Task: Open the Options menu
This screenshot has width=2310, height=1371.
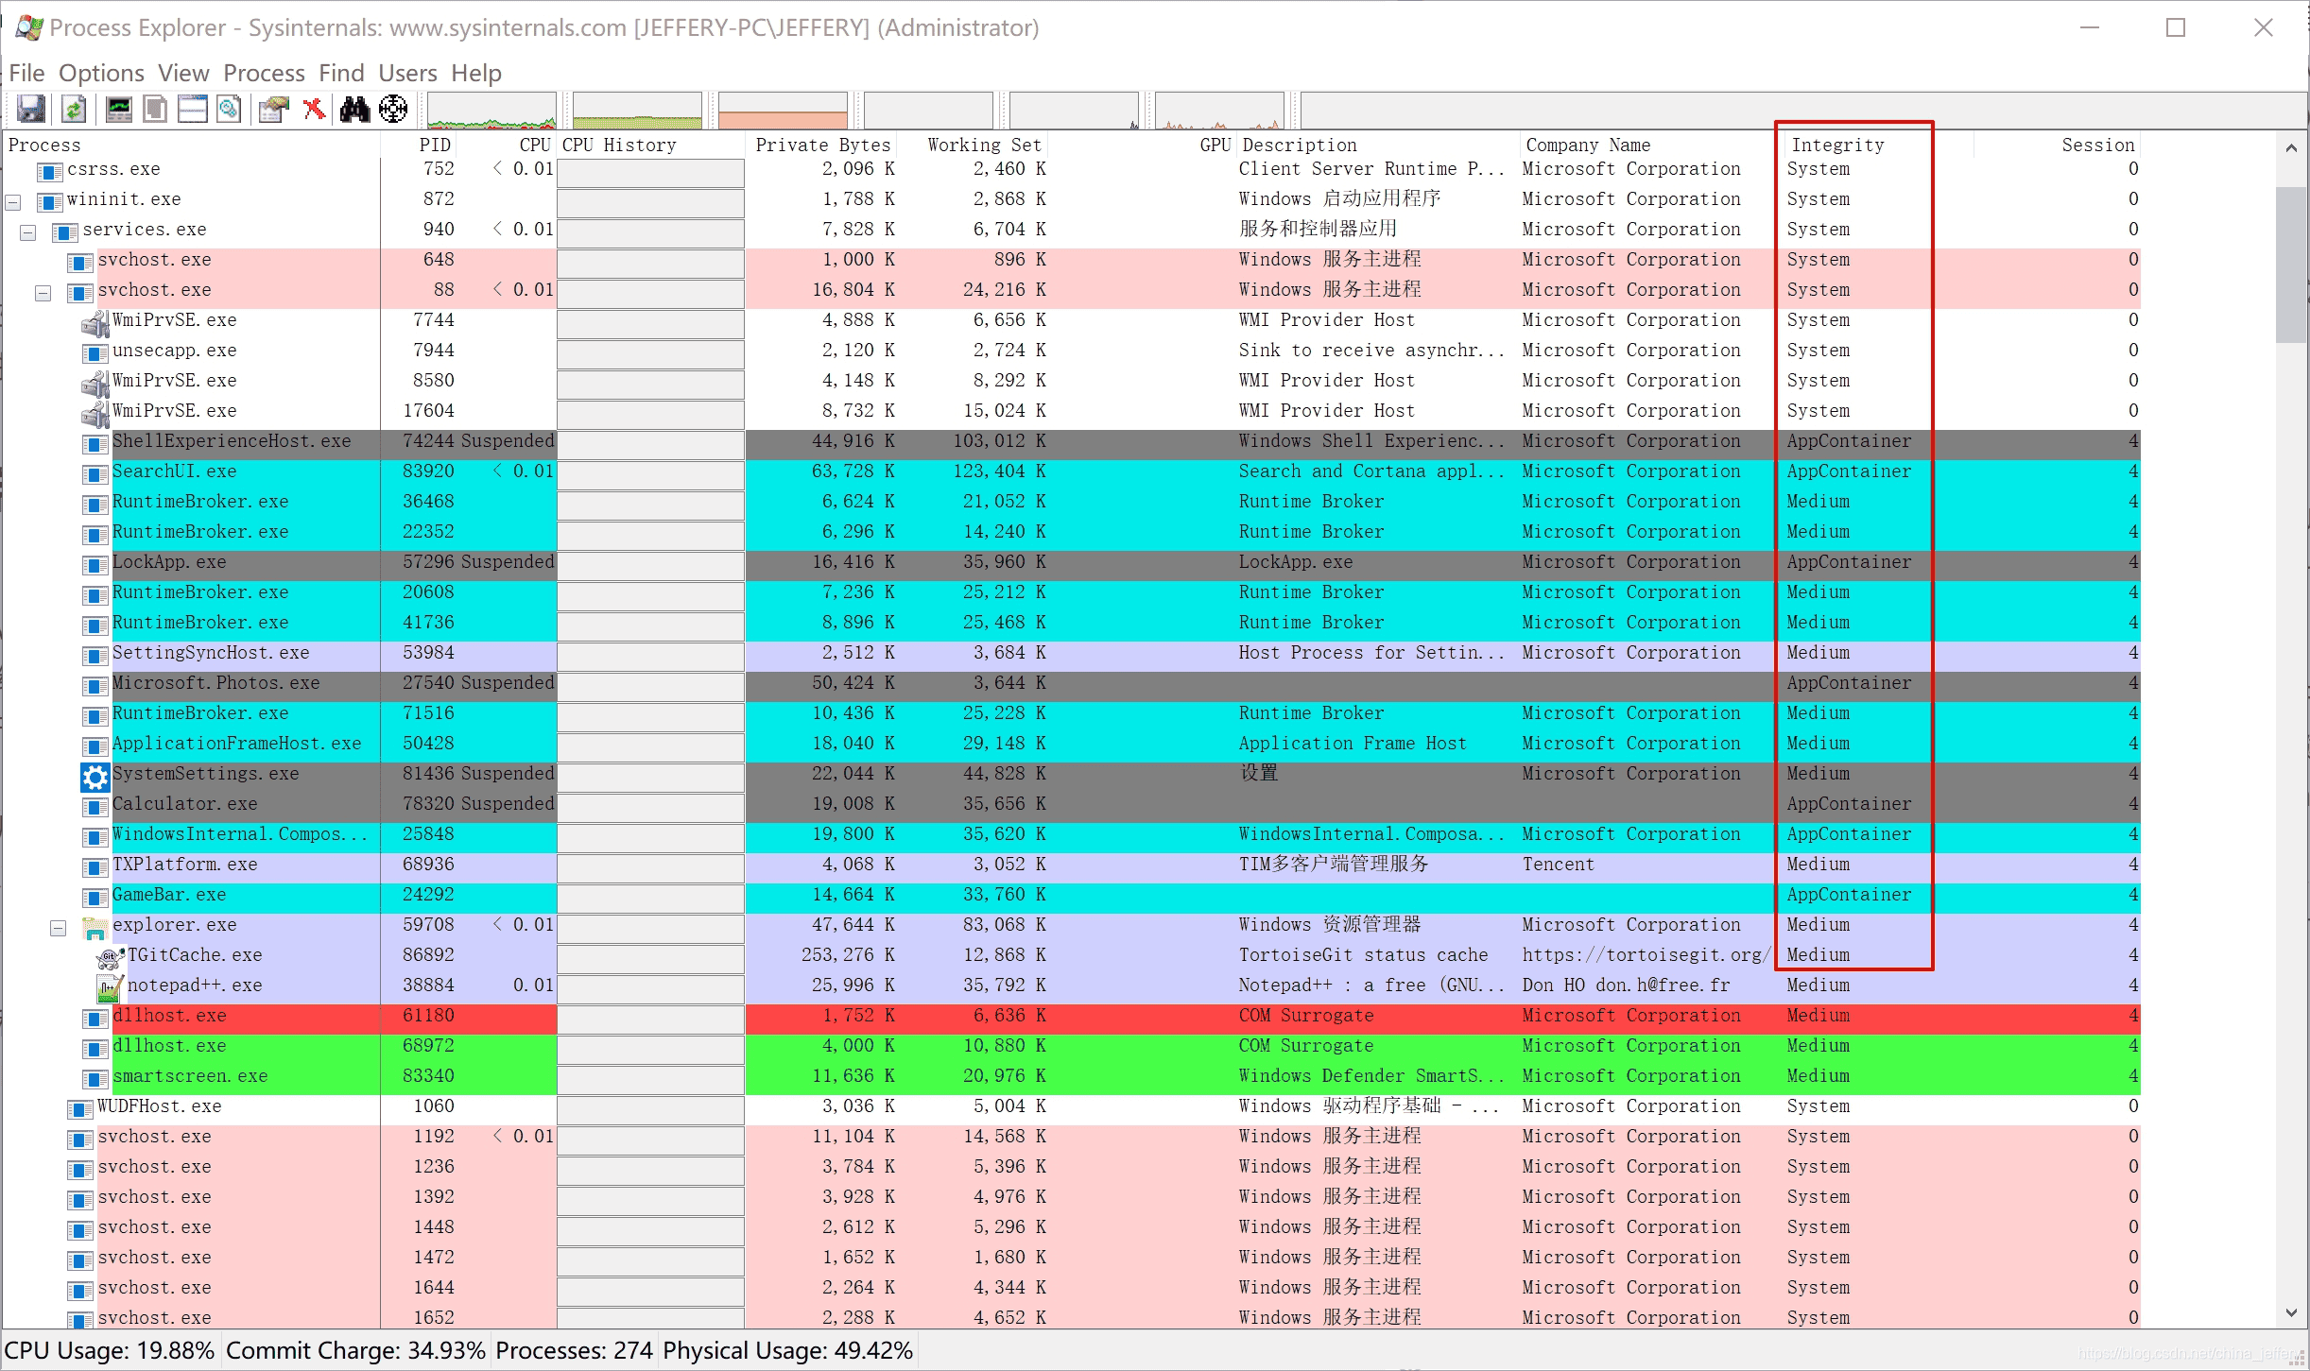Action: coord(101,73)
